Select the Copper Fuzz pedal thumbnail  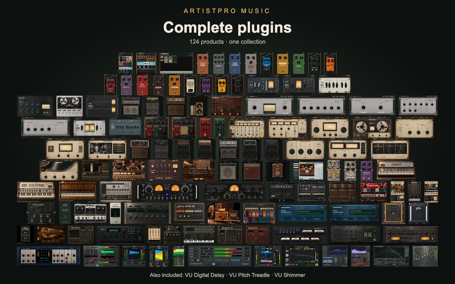(203, 63)
